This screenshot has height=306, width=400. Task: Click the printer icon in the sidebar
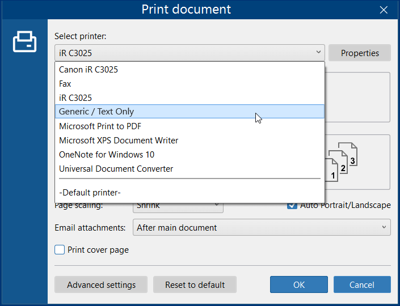point(24,41)
